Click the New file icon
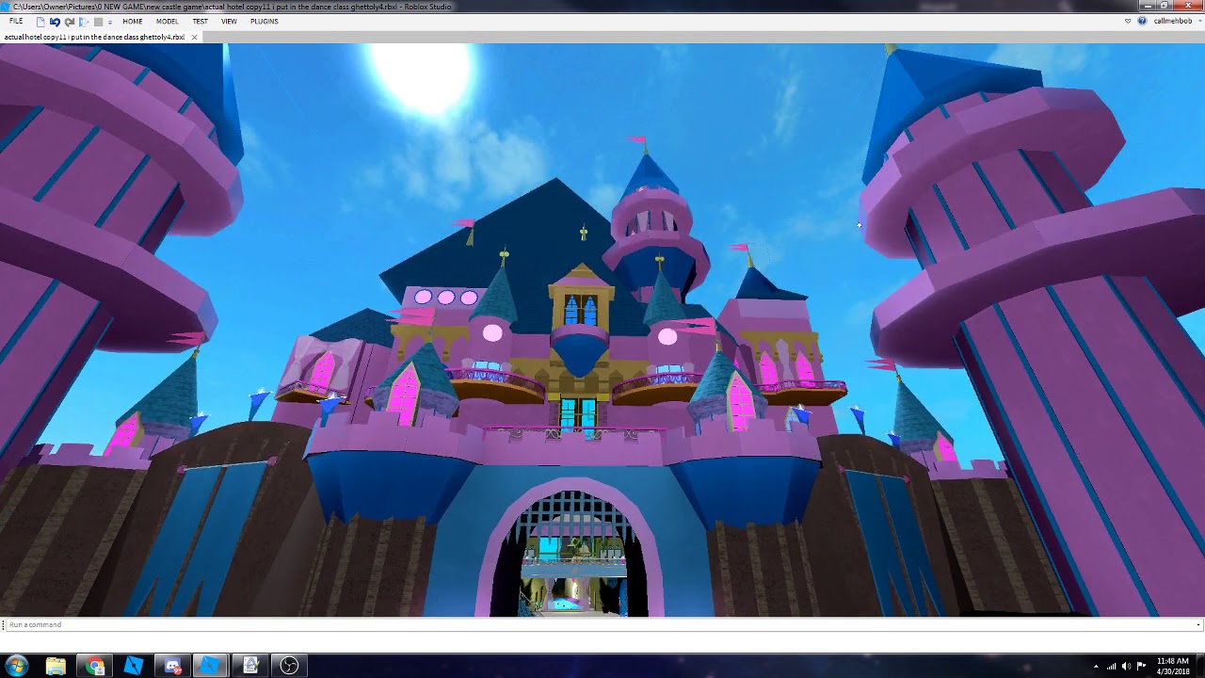This screenshot has height=678, width=1205. [40, 22]
